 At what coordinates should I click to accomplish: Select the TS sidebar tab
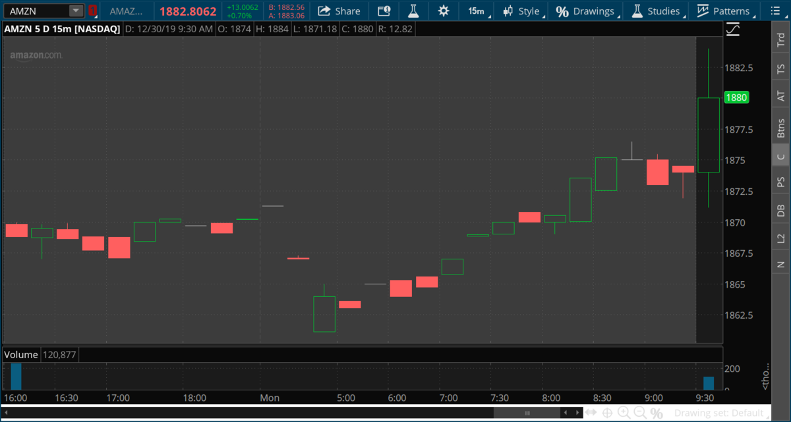781,68
